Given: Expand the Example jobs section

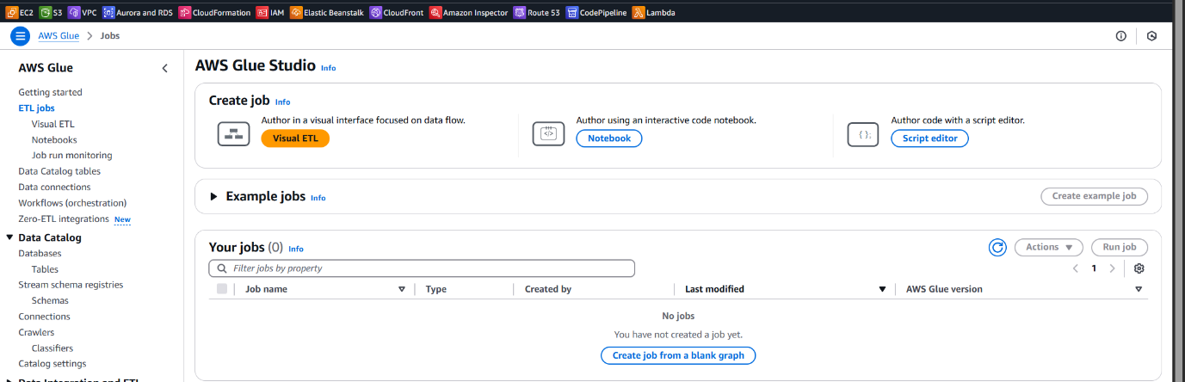Looking at the screenshot, I should 214,197.
